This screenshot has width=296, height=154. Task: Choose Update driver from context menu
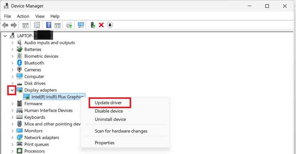[x=108, y=103]
